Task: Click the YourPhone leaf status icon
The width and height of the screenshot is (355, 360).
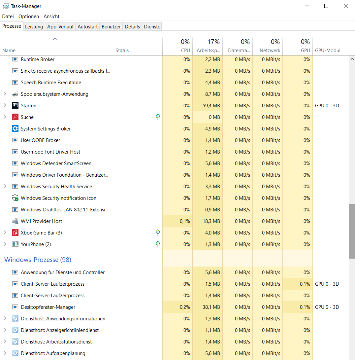Action: pyautogui.click(x=158, y=244)
